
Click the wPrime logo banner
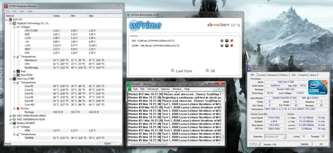click(145, 25)
